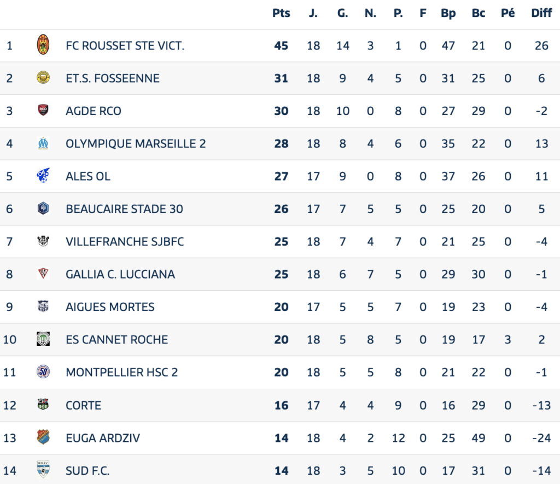Open the Corte team name link
This screenshot has width=560, height=484.
(x=83, y=405)
